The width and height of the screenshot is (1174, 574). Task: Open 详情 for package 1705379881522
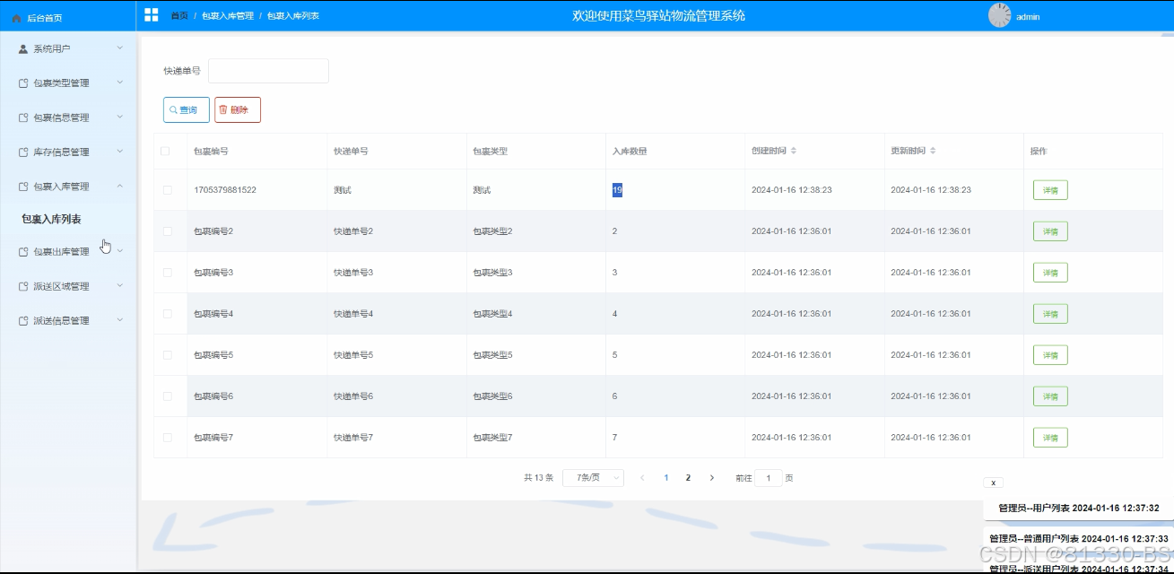1050,190
